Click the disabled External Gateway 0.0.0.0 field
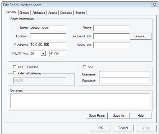Viewport: 159px width, 134px height. (x=40, y=81)
